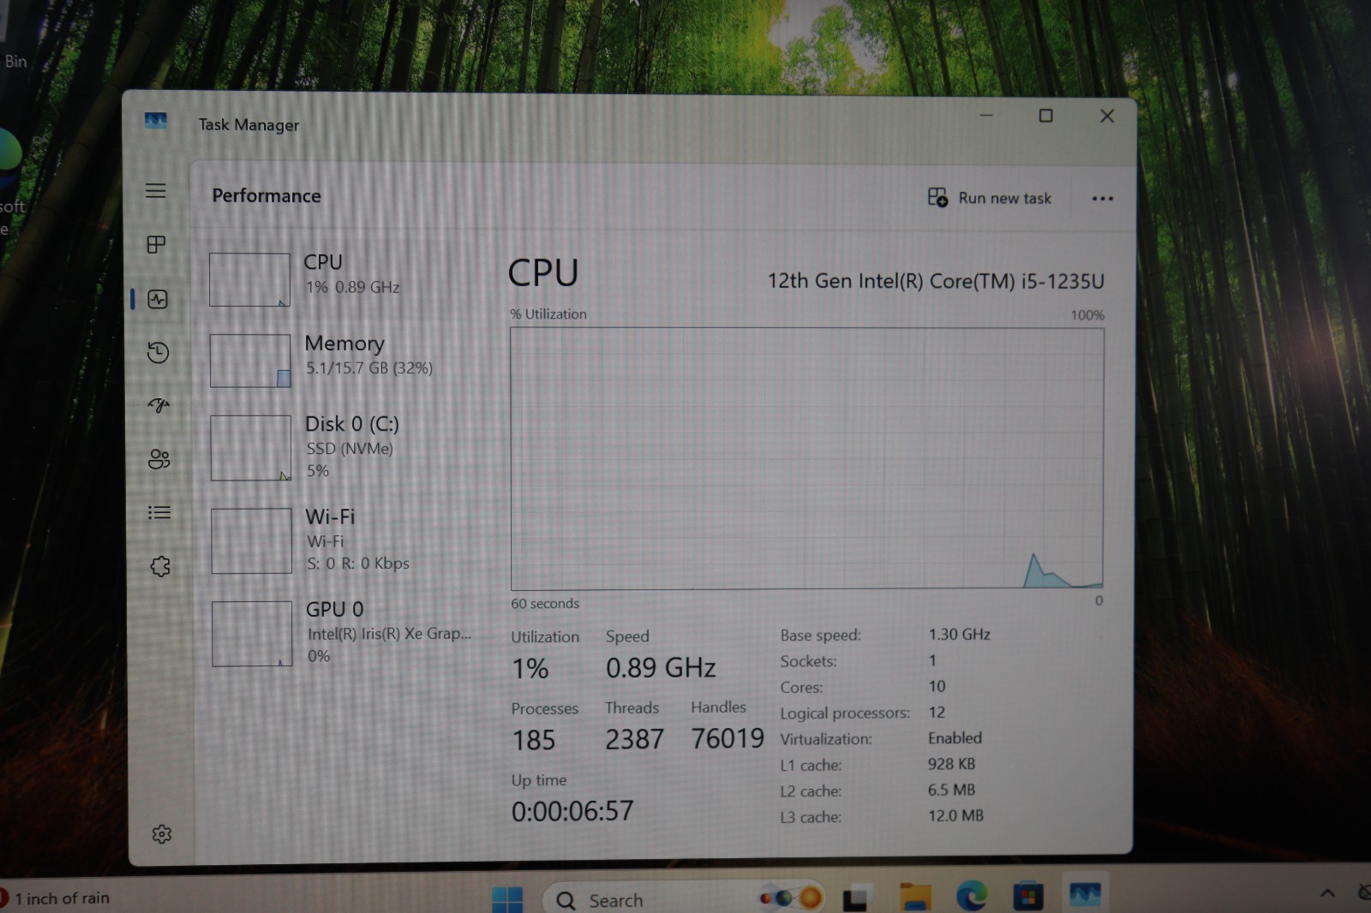Viewport: 1371px width, 913px height.
Task: Open the weather widget showing inch of rain
Action: coord(56,898)
